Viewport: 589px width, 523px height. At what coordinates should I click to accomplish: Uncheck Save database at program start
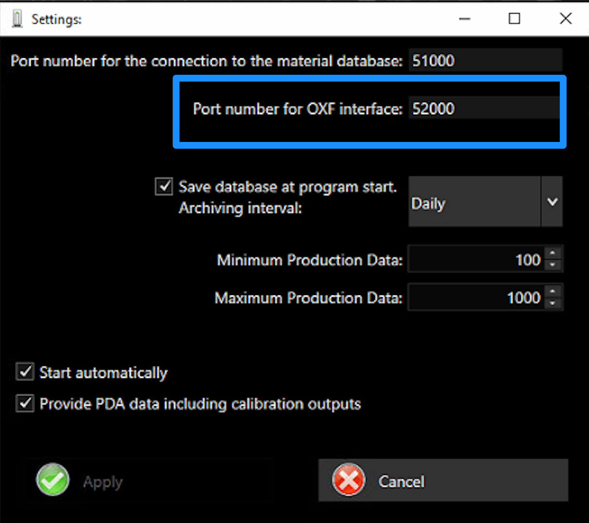coord(164,186)
